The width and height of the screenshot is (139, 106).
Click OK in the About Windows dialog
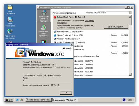tap(66, 93)
